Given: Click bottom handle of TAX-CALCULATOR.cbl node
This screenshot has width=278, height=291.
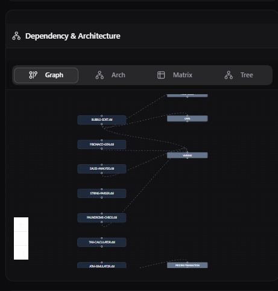Looking at the screenshot, I should pyautogui.click(x=102, y=246).
